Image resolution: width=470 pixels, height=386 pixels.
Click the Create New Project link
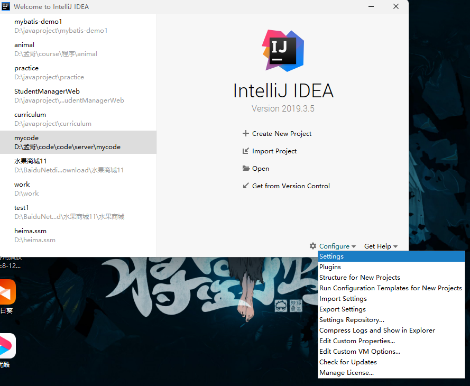pyautogui.click(x=282, y=133)
